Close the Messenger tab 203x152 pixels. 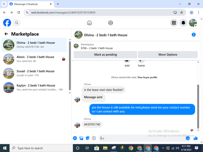51,4
